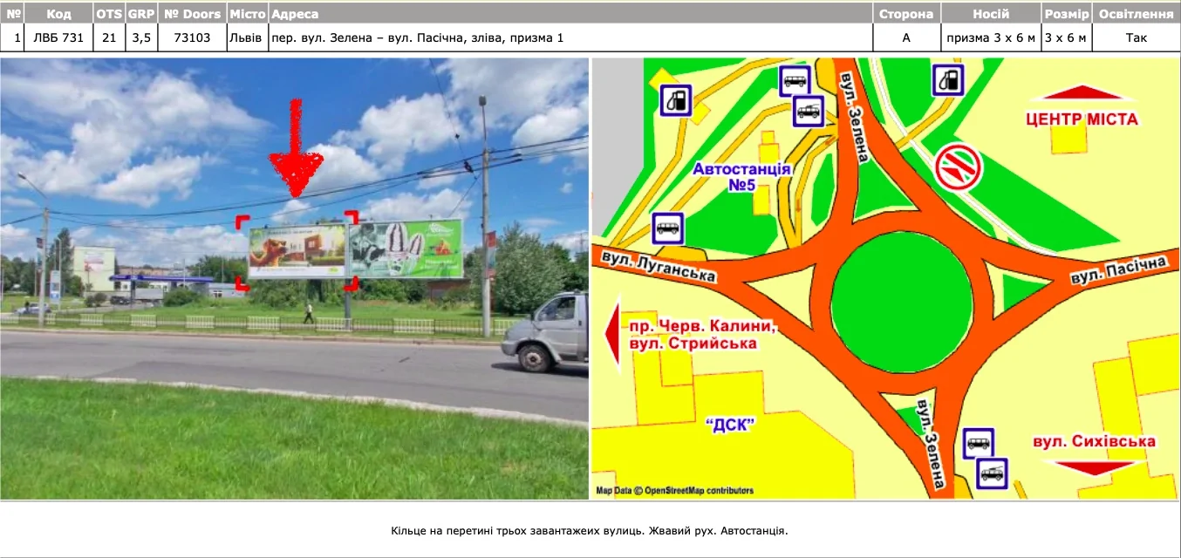Viewport: 1181px width, 558px height.
Task: Select the ЛВБ 731 code cell
Action: click(x=58, y=37)
